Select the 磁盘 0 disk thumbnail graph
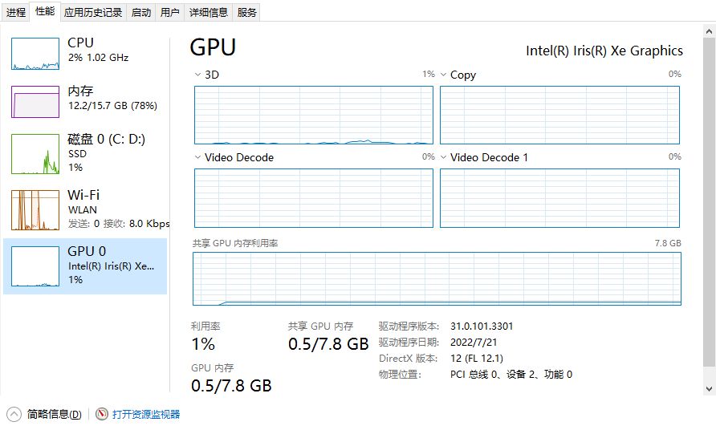This screenshot has height=434, width=716. [35, 154]
